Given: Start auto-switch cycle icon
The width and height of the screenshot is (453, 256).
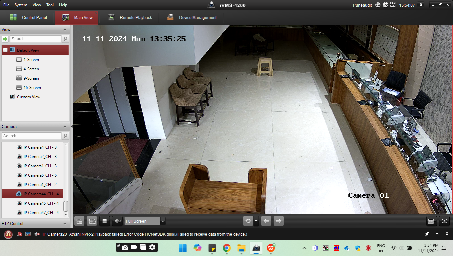Looking at the screenshot, I should 248,221.
